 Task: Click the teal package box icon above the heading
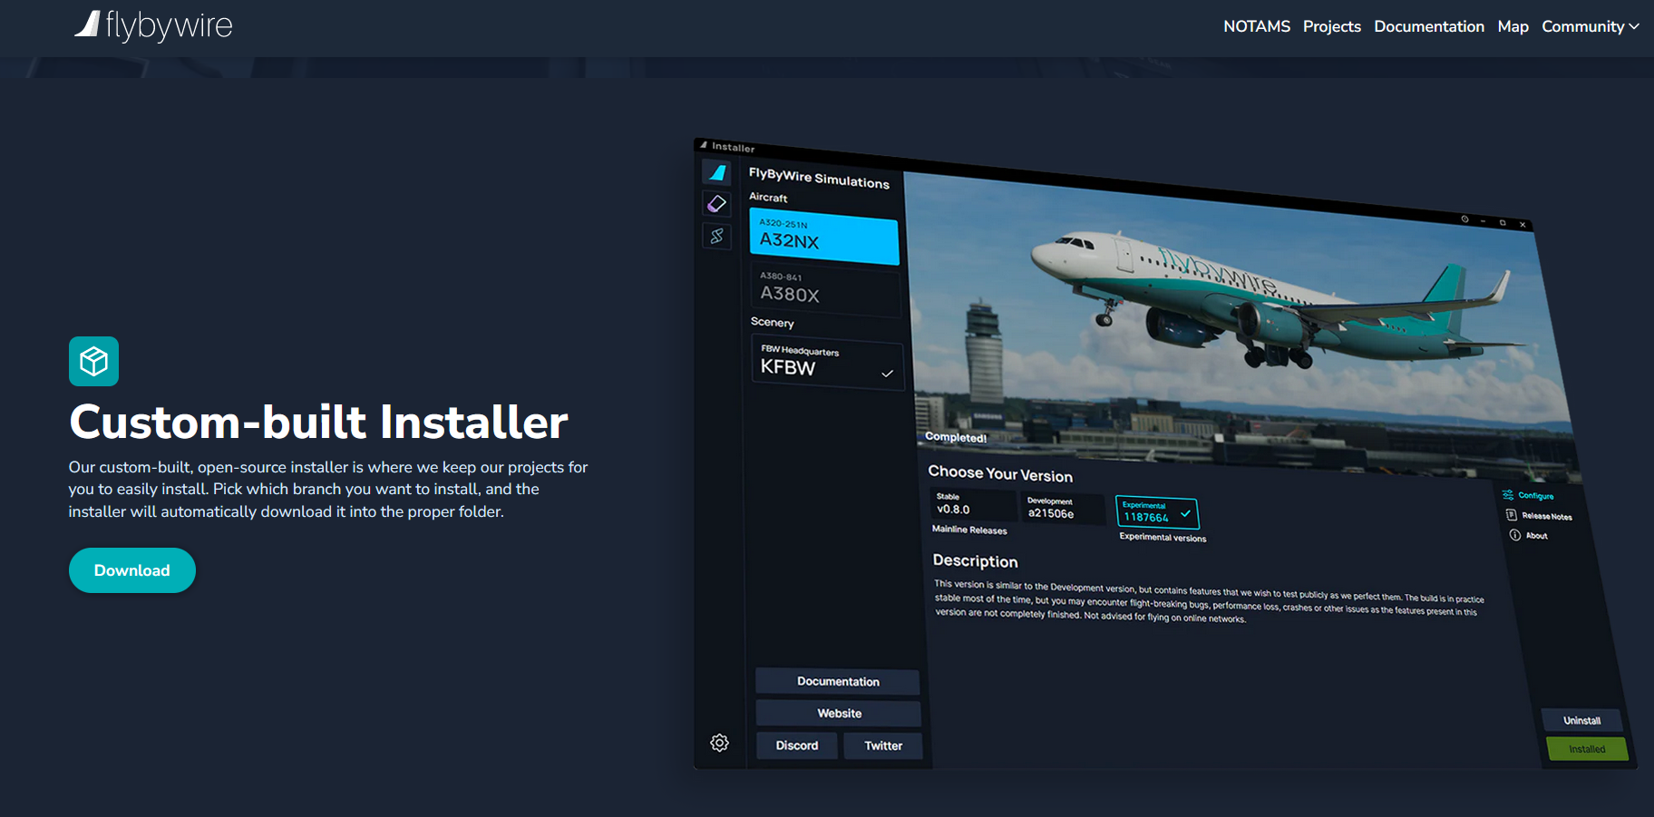click(x=93, y=361)
